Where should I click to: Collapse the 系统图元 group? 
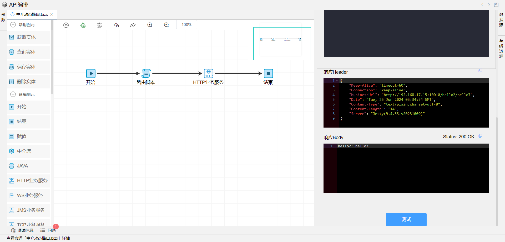[13, 94]
